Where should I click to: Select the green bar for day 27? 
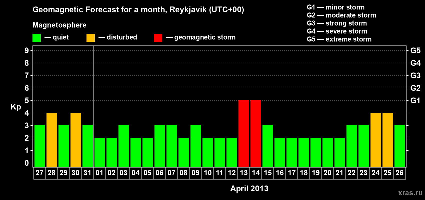40,146
